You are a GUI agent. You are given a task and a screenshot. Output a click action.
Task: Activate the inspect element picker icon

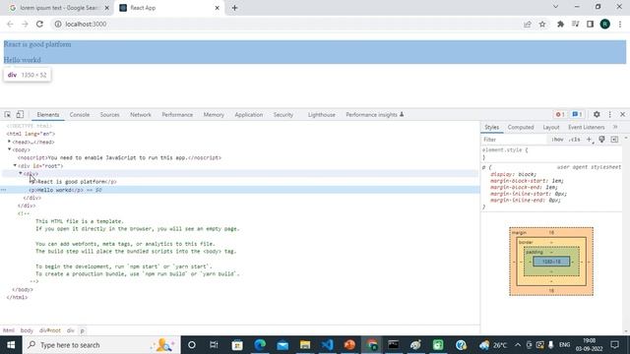(8, 115)
